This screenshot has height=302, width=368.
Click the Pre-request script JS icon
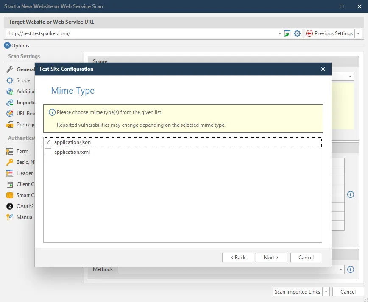(x=9, y=124)
